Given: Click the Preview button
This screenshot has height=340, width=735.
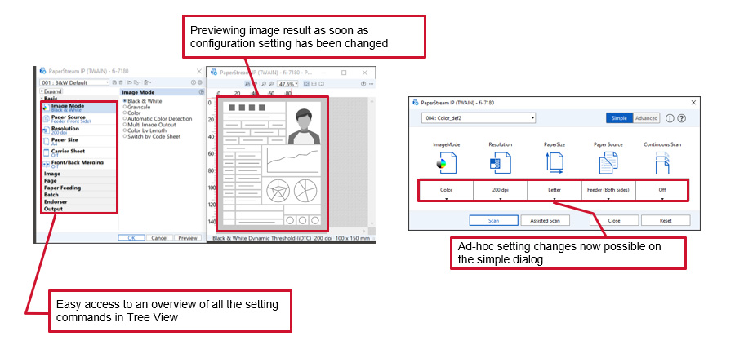Looking at the screenshot, I should coord(188,238).
